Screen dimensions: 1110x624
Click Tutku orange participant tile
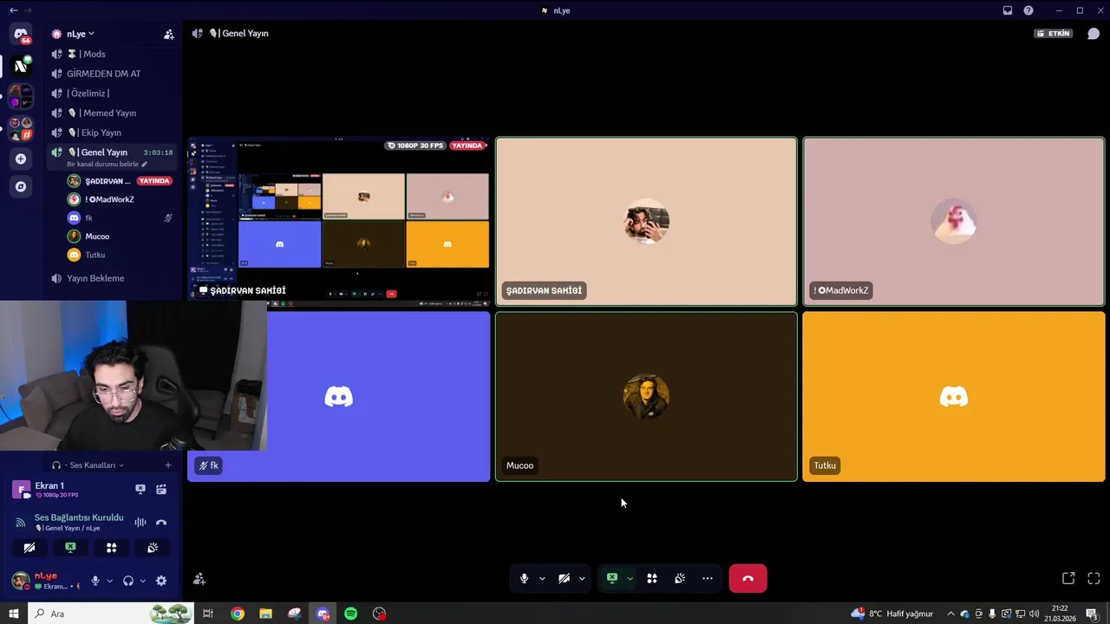tap(954, 396)
